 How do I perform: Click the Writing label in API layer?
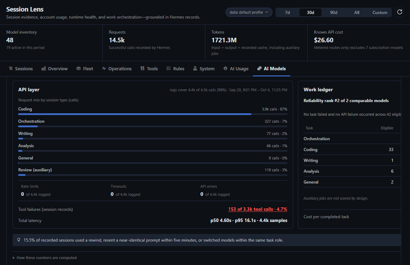(25, 134)
